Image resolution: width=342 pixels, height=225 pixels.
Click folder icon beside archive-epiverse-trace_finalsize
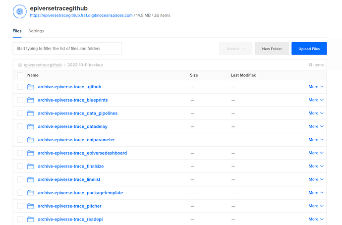tap(31, 166)
